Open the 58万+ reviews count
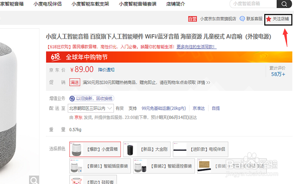Screen dimensions: 294x184 coord(278,74)
